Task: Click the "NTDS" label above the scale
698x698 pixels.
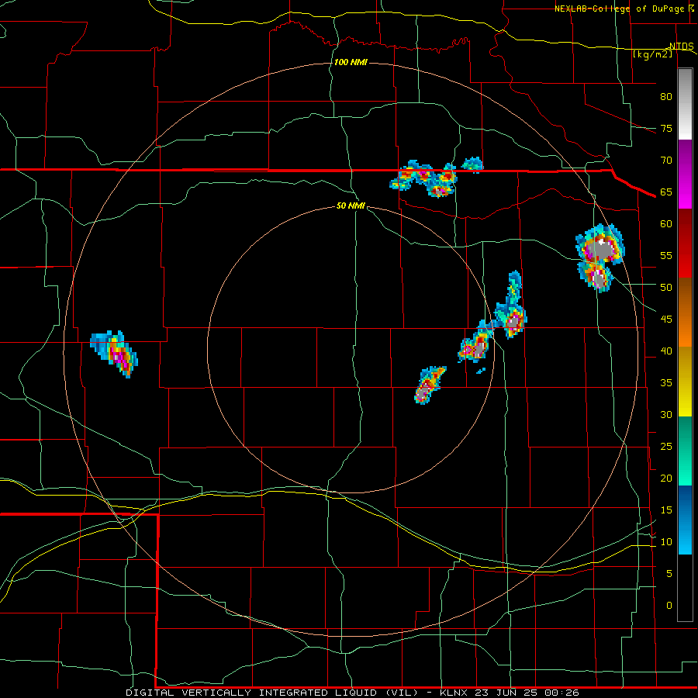Action: (681, 47)
